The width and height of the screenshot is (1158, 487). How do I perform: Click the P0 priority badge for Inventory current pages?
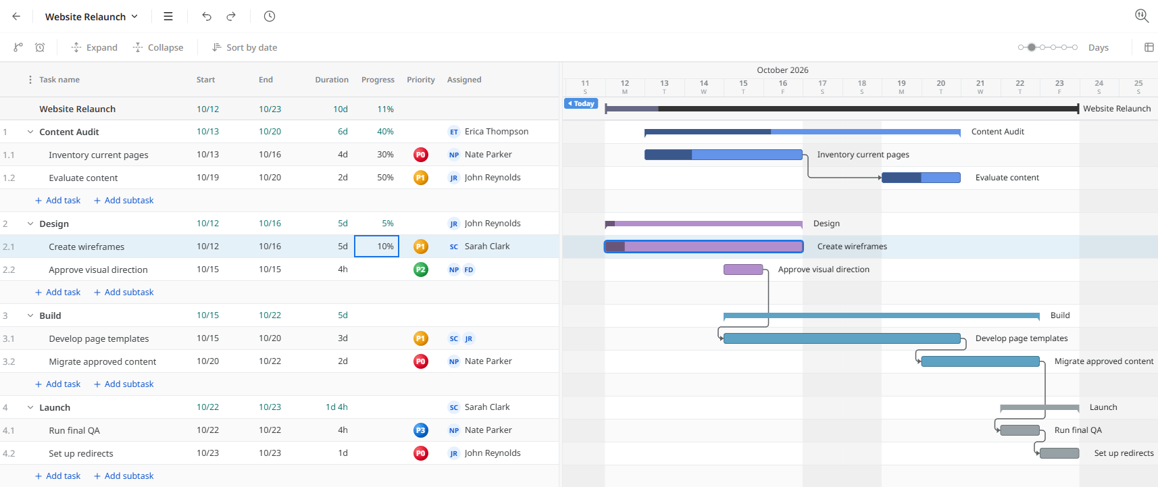[x=420, y=155]
